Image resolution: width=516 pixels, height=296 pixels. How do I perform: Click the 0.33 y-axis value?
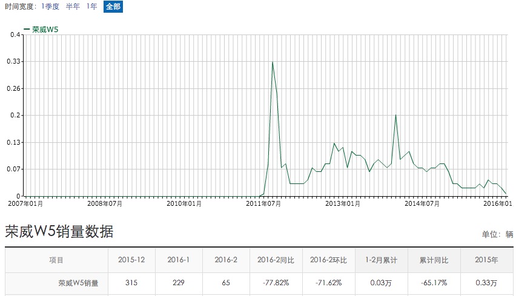(x=13, y=62)
